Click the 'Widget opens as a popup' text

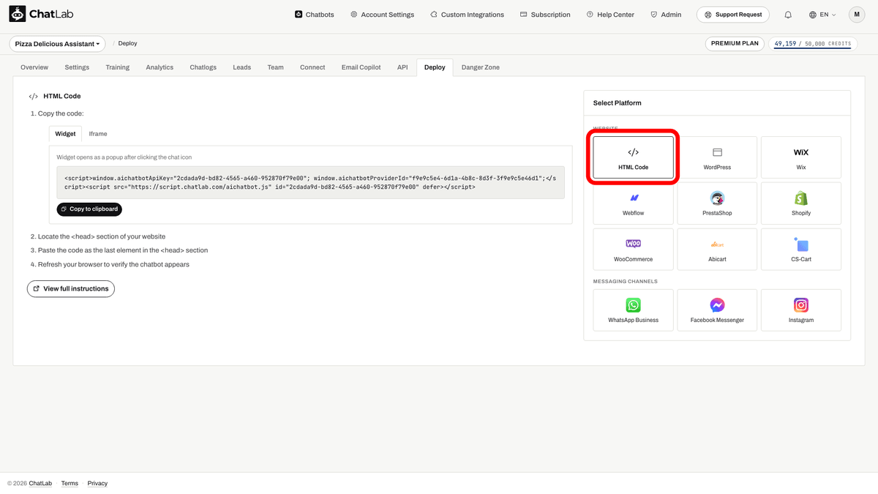(x=124, y=157)
